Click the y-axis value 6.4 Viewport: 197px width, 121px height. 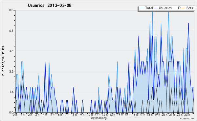(x=11, y=31)
